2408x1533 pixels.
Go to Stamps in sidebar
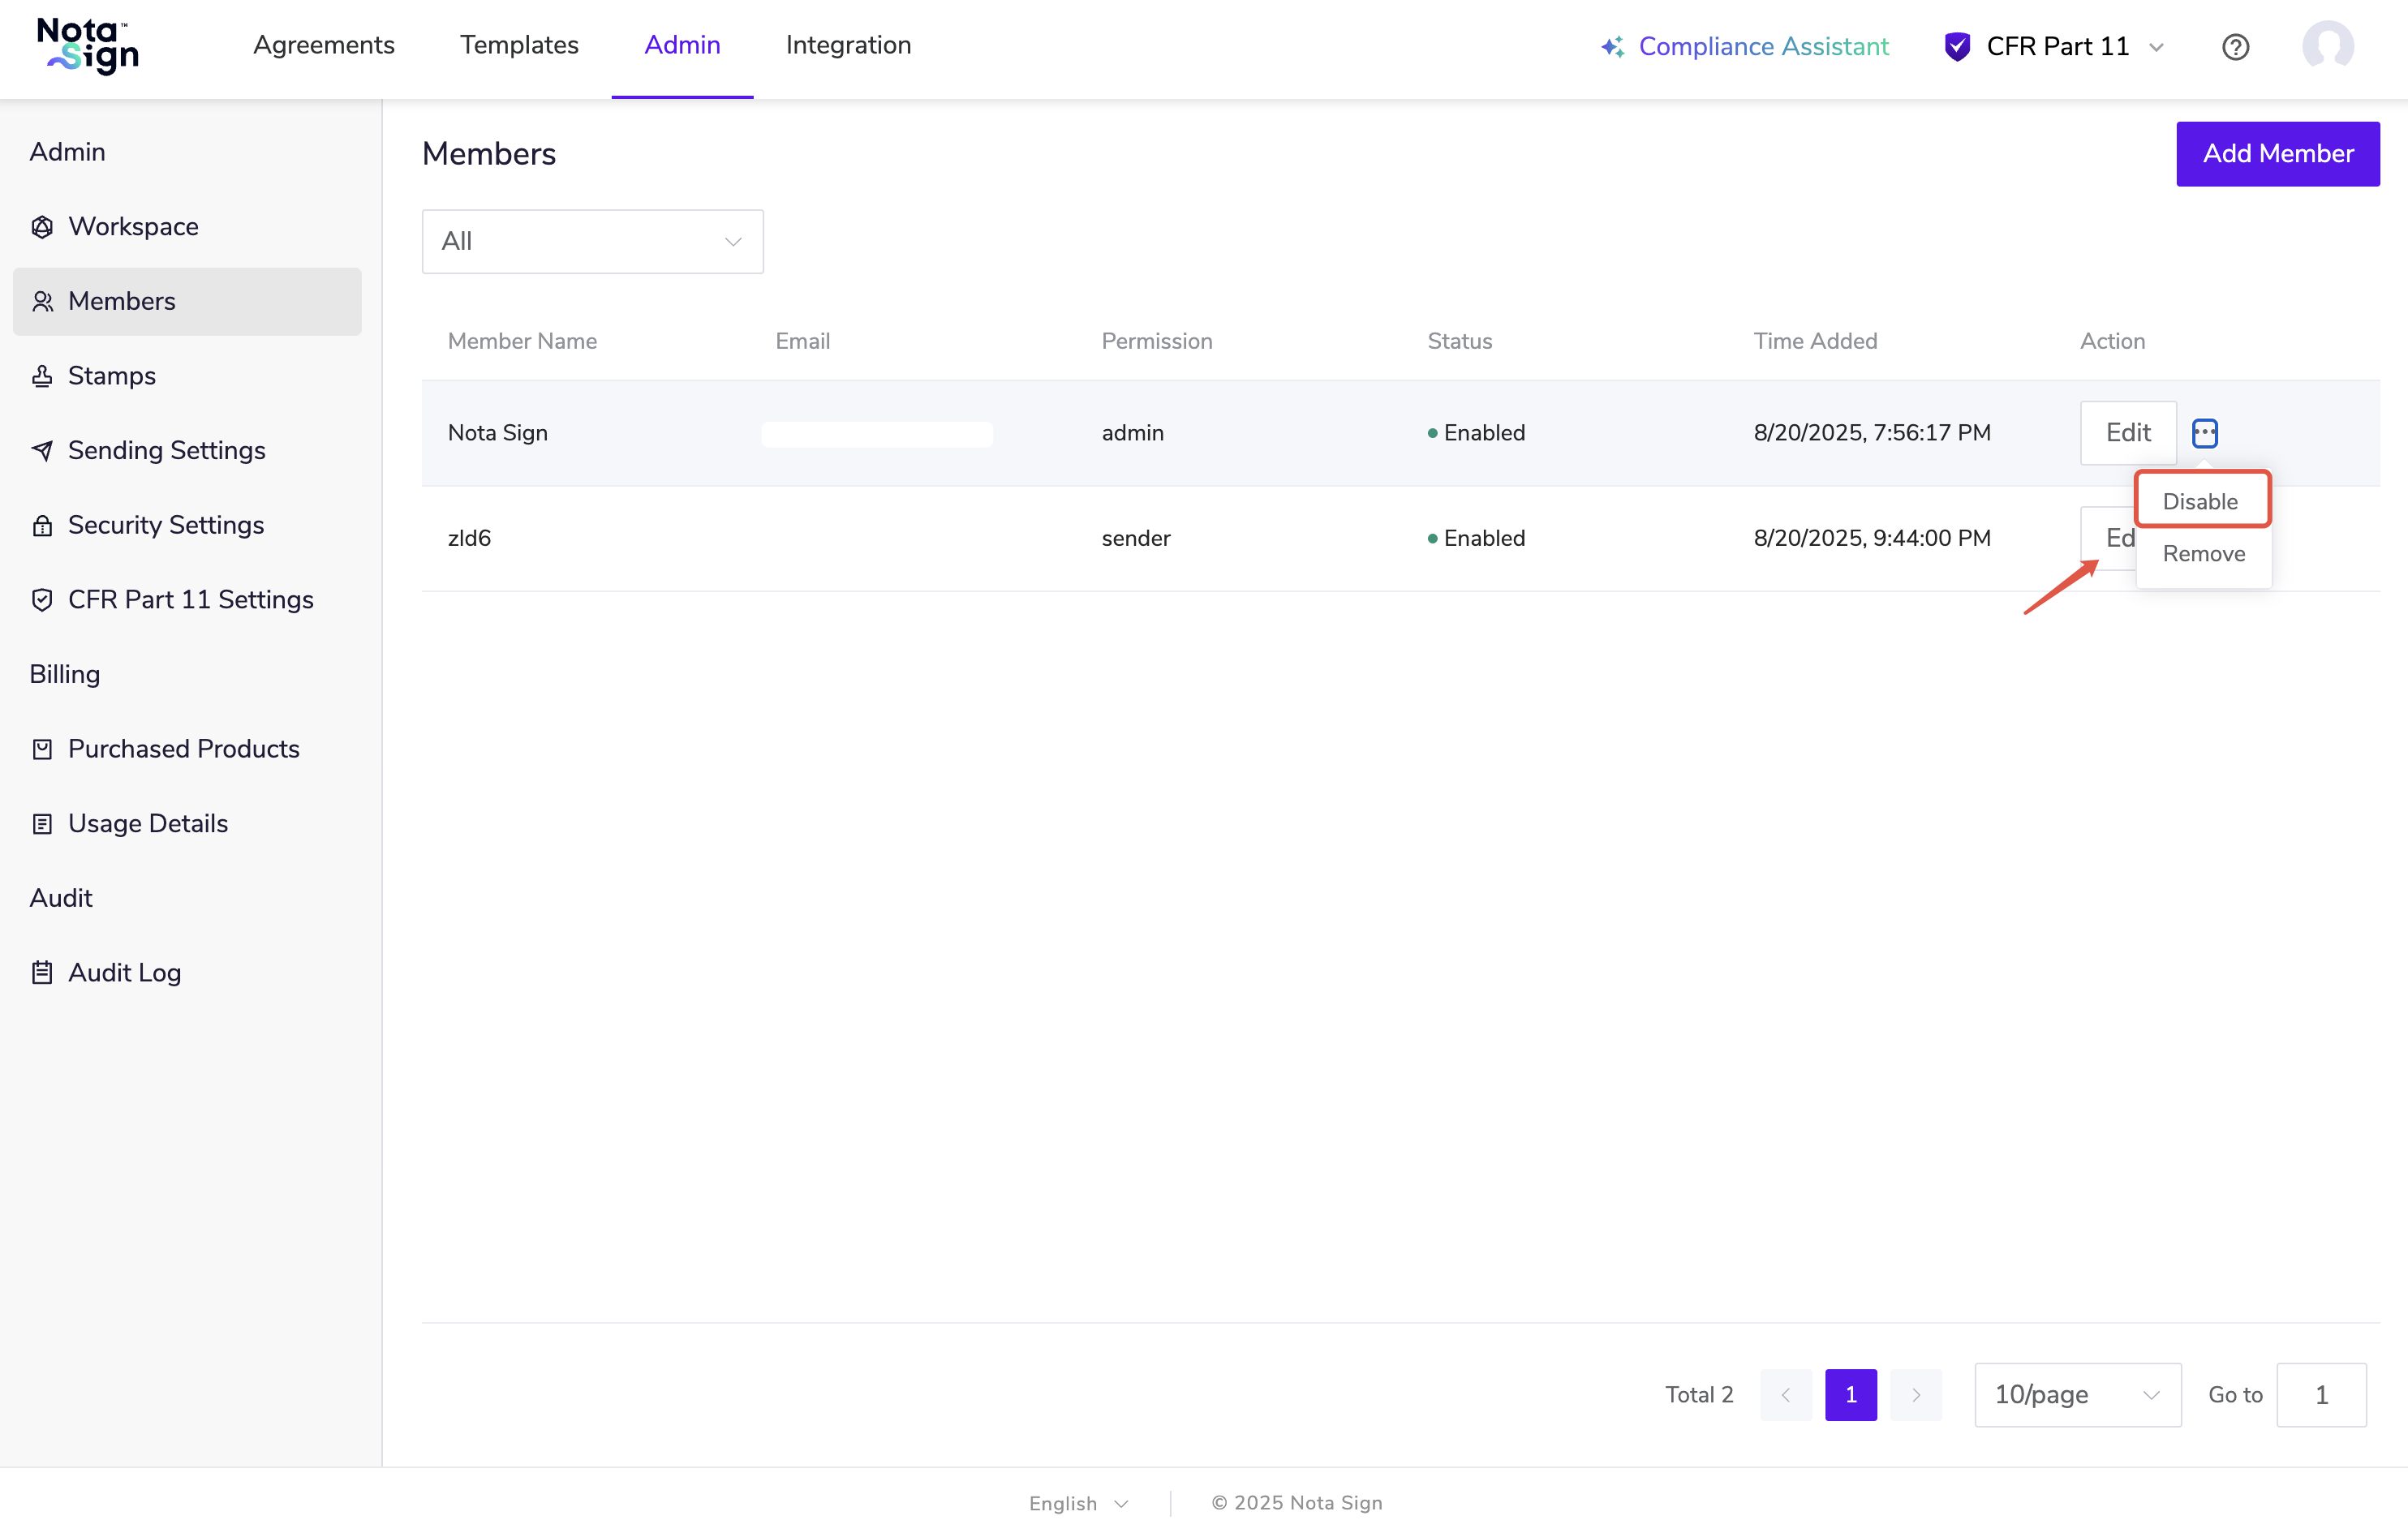click(x=111, y=376)
